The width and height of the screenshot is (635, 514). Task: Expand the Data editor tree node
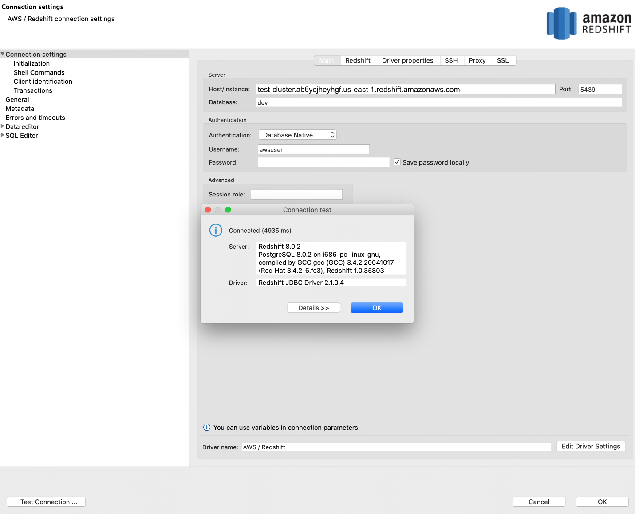3,126
